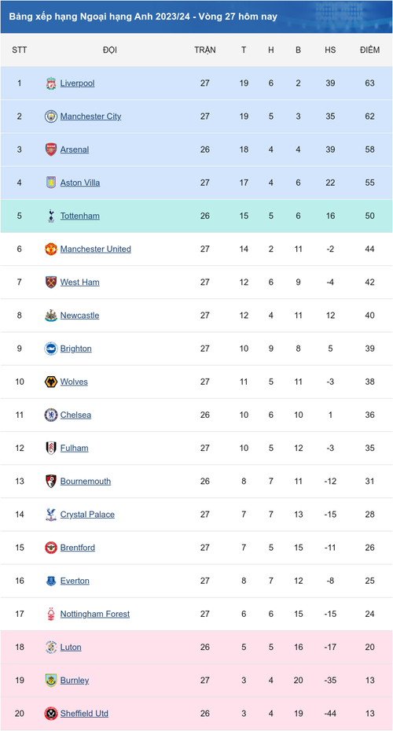Click the Newcastle crest icon
The height and width of the screenshot is (731, 393).
tap(51, 316)
